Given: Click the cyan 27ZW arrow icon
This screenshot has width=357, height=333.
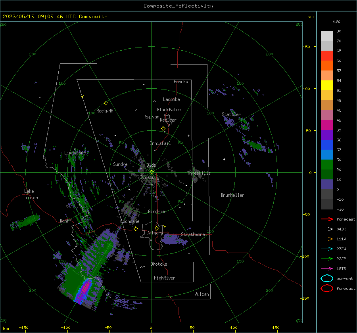Looking at the screenshot, I should click(327, 249).
